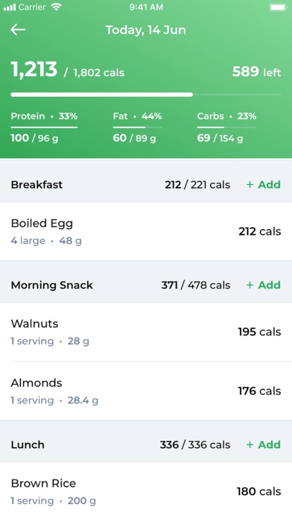Open the Brown Rice entry
The height and width of the screenshot is (519, 292).
pyautogui.click(x=146, y=491)
